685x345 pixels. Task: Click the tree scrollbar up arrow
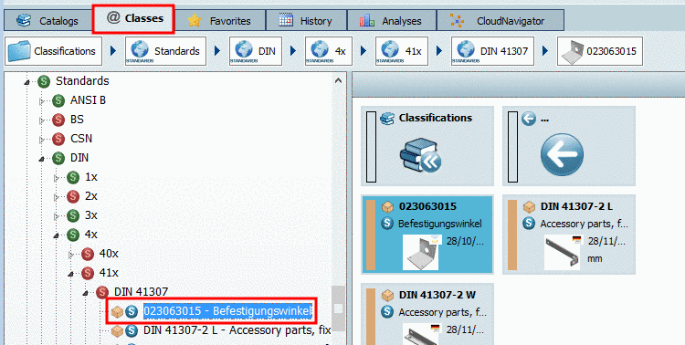[x=338, y=81]
